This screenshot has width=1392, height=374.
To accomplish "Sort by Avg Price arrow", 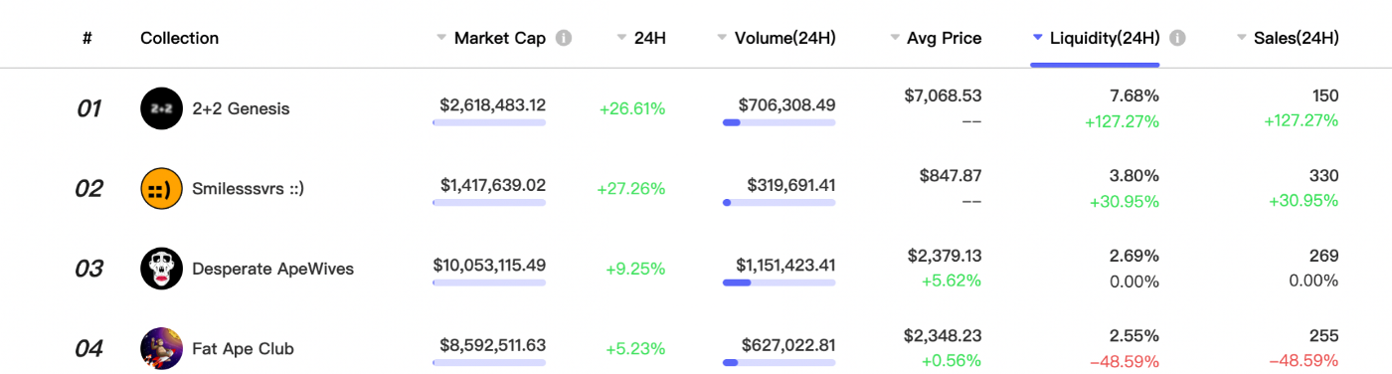I will pos(895,39).
